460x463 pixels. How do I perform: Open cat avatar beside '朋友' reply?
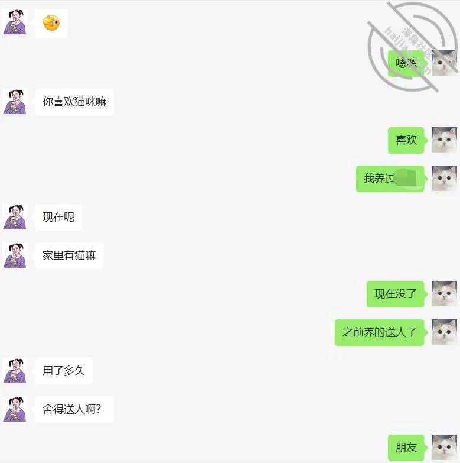coord(444,448)
